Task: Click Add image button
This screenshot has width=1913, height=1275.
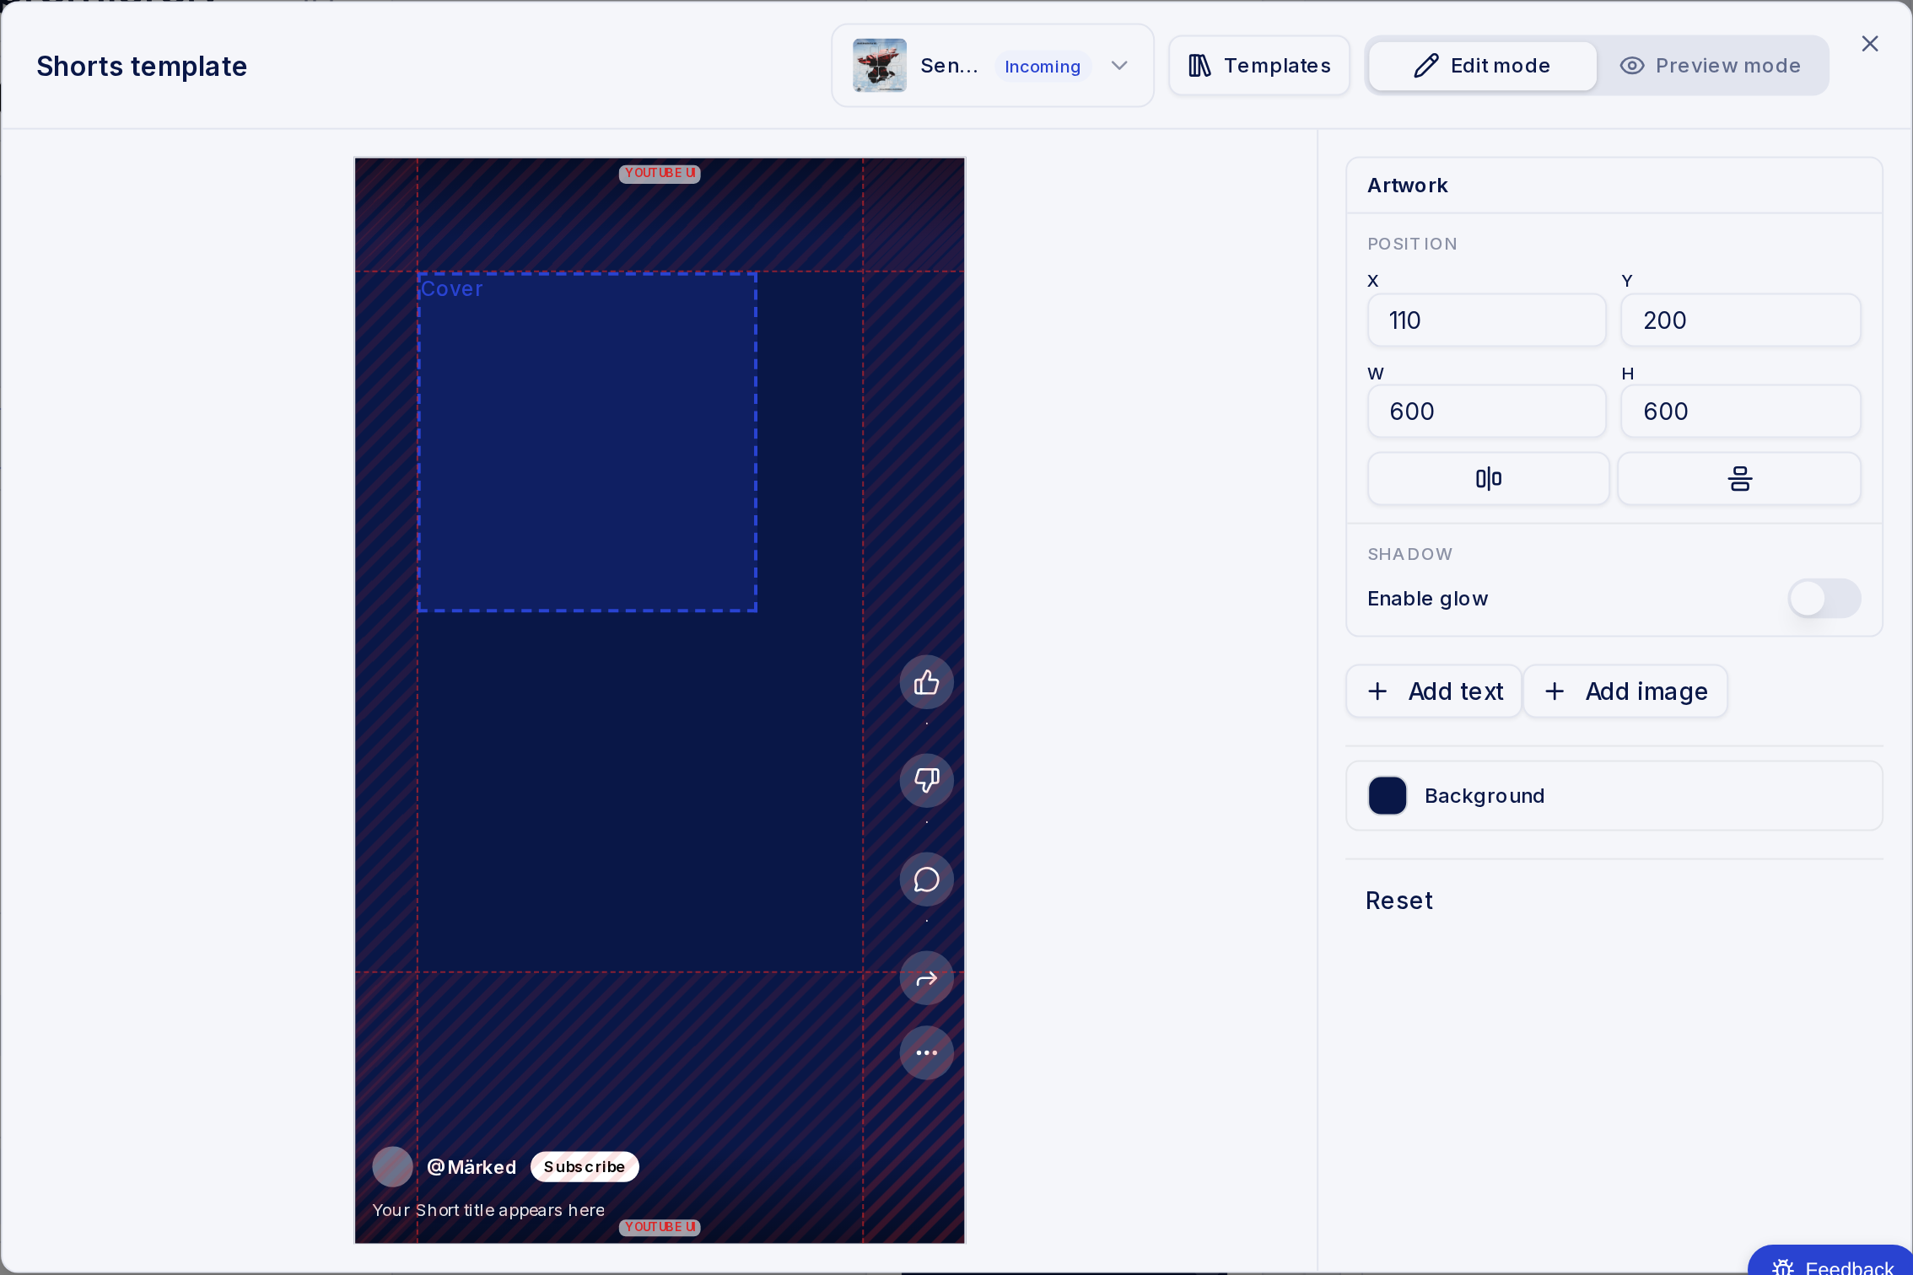Action: point(1625,691)
